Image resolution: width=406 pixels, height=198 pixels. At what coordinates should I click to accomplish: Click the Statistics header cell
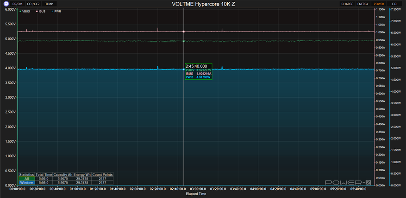(x=27, y=175)
